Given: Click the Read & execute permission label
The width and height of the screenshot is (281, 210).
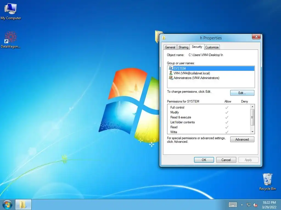Looking at the screenshot, I should coord(181,117).
